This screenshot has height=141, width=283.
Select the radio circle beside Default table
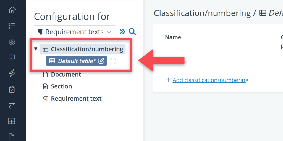113,61
